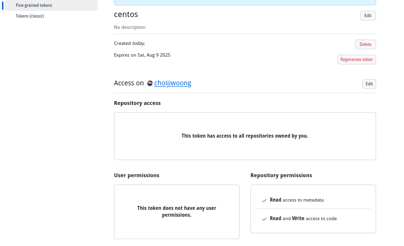Switch to Tokens (classic) in sidebar
The height and width of the screenshot is (246, 404).
[30, 16]
